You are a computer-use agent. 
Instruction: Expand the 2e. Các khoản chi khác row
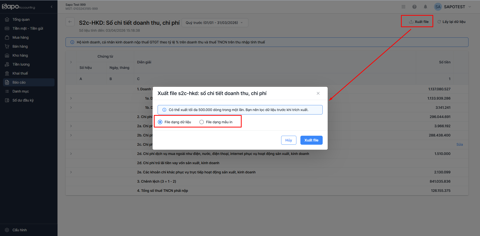point(71,172)
